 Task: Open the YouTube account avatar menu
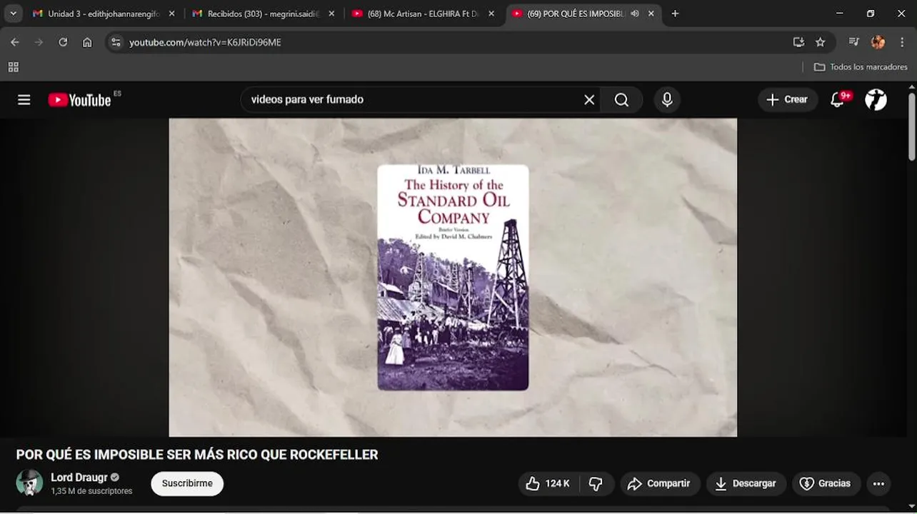(876, 100)
